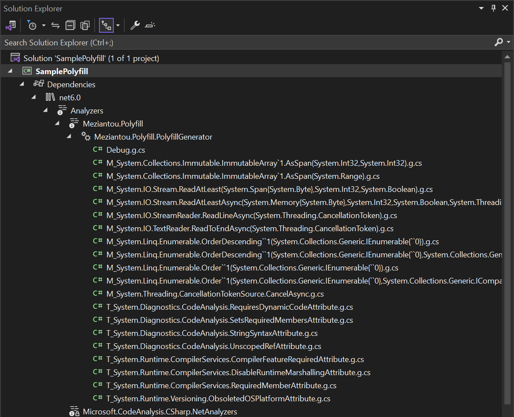Collapse the SamplePolyfill project node
514x417 pixels.
point(10,71)
